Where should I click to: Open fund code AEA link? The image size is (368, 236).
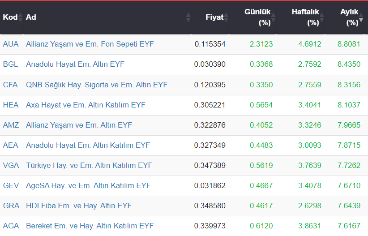11,146
